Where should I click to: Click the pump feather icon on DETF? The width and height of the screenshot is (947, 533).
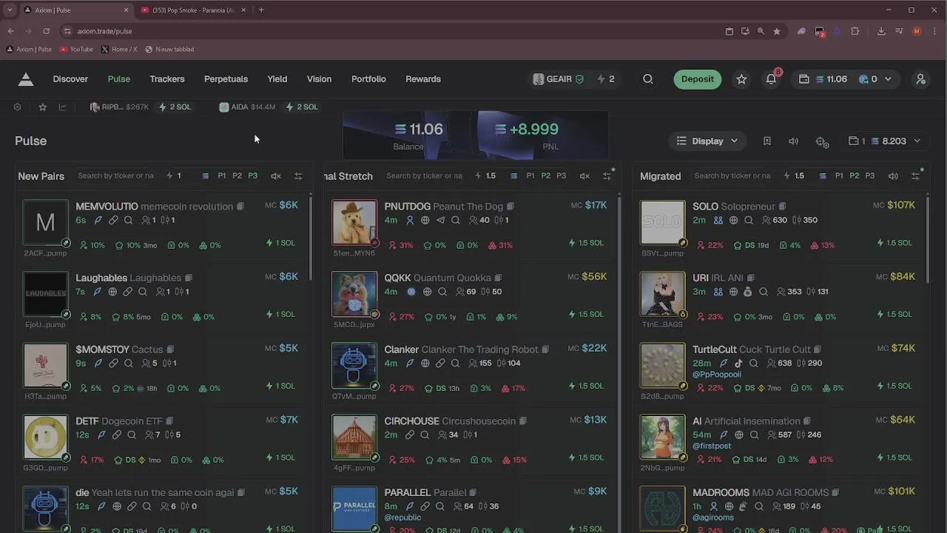pyautogui.click(x=101, y=435)
